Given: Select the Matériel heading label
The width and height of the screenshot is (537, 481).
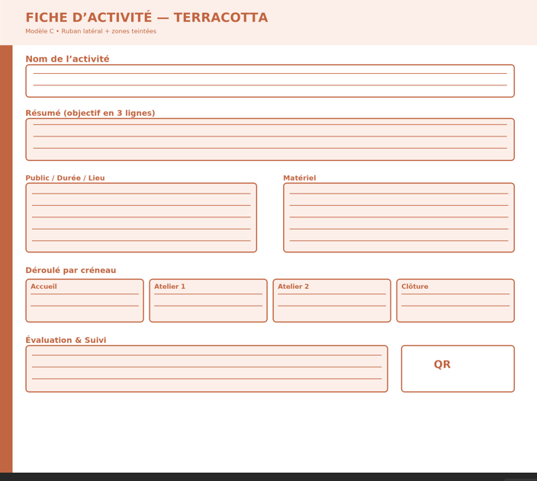Looking at the screenshot, I should [x=299, y=178].
